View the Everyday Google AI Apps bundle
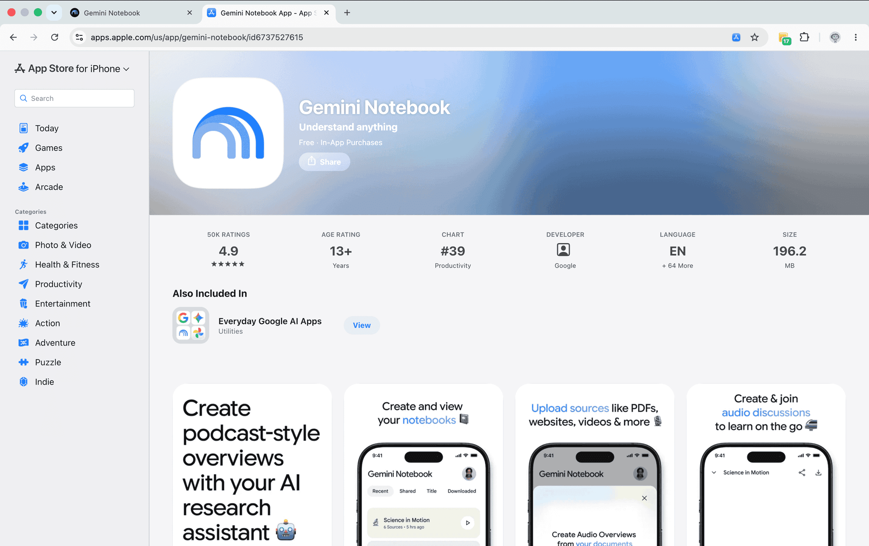The image size is (869, 546). (x=362, y=325)
